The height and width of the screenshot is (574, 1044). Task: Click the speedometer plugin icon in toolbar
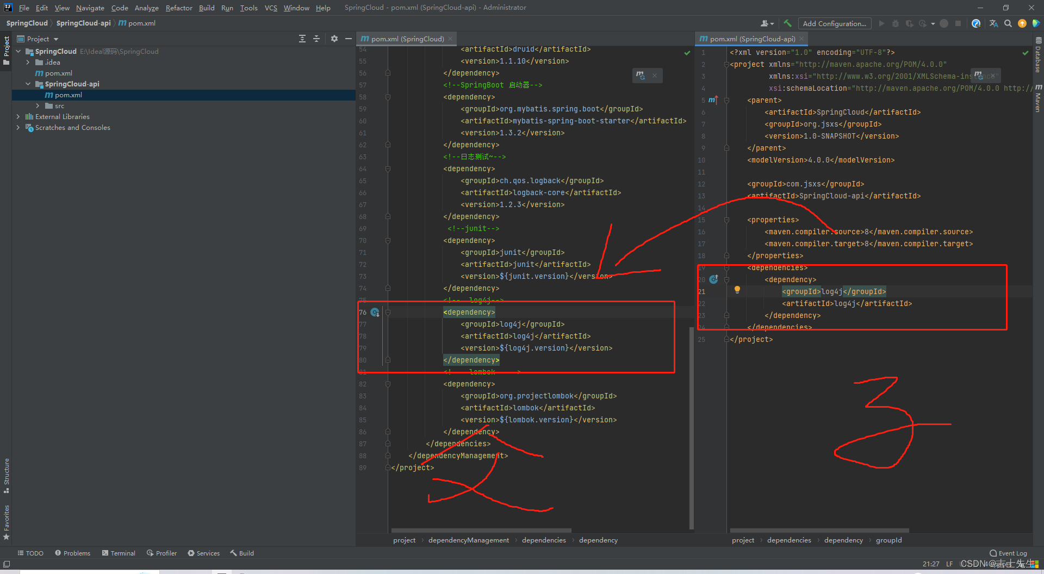(x=976, y=23)
